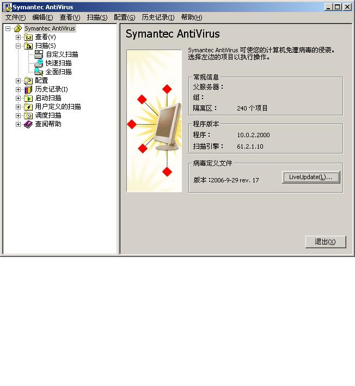Expand the 查看(V) tree node
This screenshot has height=386, width=355.
(18, 37)
